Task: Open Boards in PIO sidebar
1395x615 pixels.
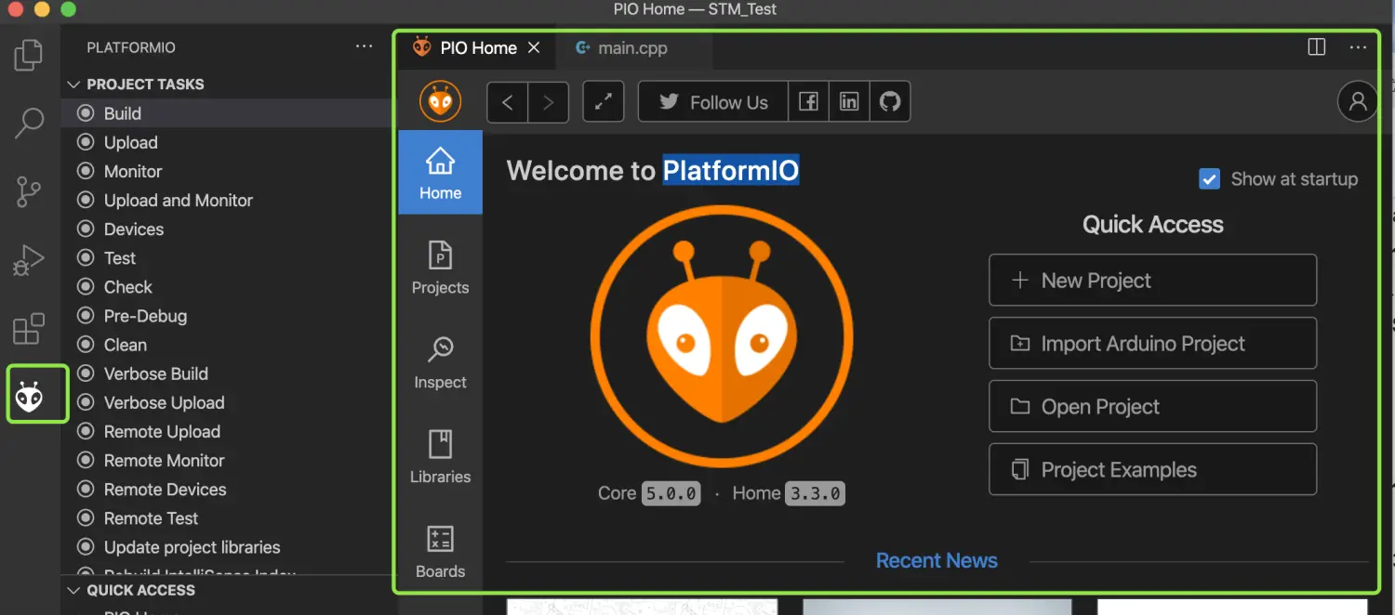Action: [441, 552]
